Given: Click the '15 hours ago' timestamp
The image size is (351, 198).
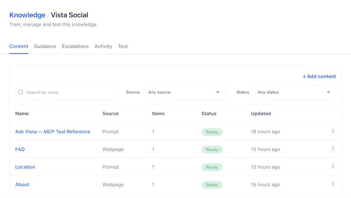Looking at the screenshot, I should [x=265, y=184].
